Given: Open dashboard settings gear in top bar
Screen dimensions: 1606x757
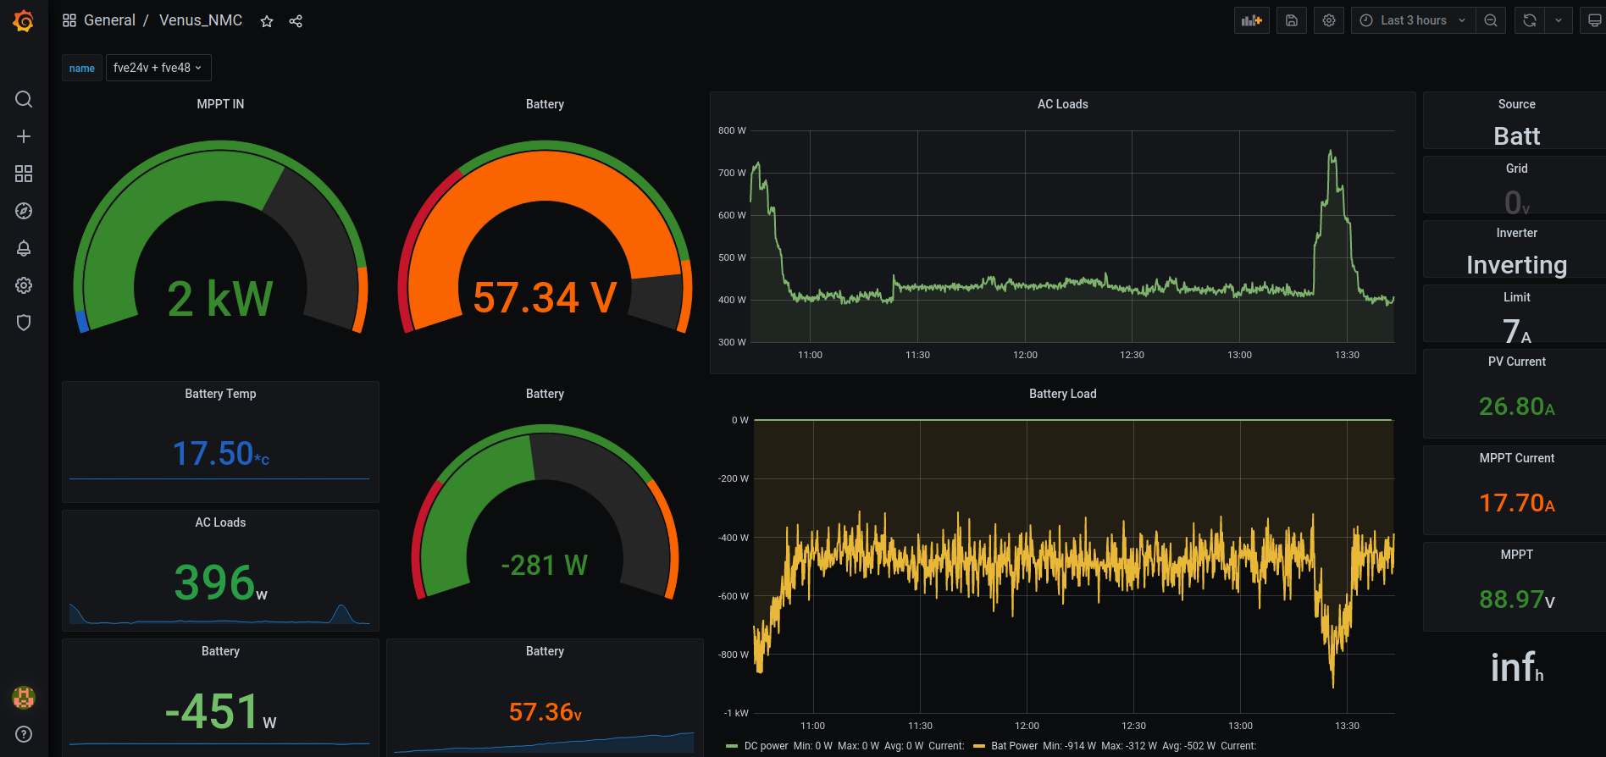Looking at the screenshot, I should (1329, 20).
